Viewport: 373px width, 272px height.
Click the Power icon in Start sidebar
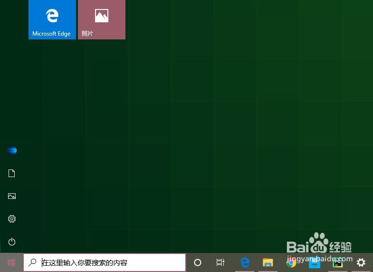pos(12,242)
